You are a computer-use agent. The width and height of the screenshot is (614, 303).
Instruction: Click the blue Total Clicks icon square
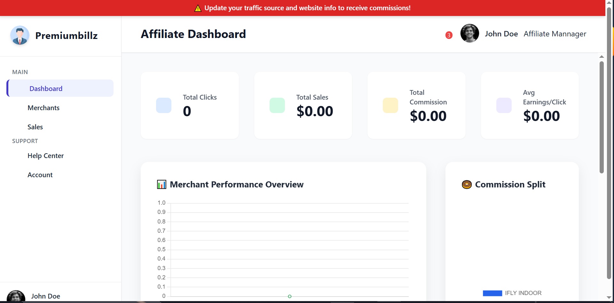pos(164,105)
